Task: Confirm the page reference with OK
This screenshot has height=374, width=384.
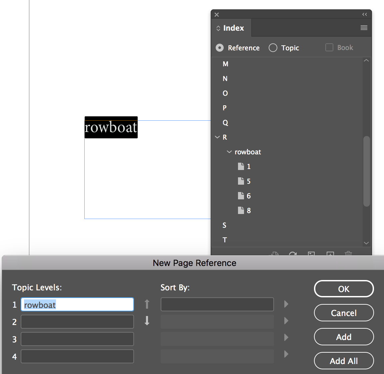Action: (344, 289)
